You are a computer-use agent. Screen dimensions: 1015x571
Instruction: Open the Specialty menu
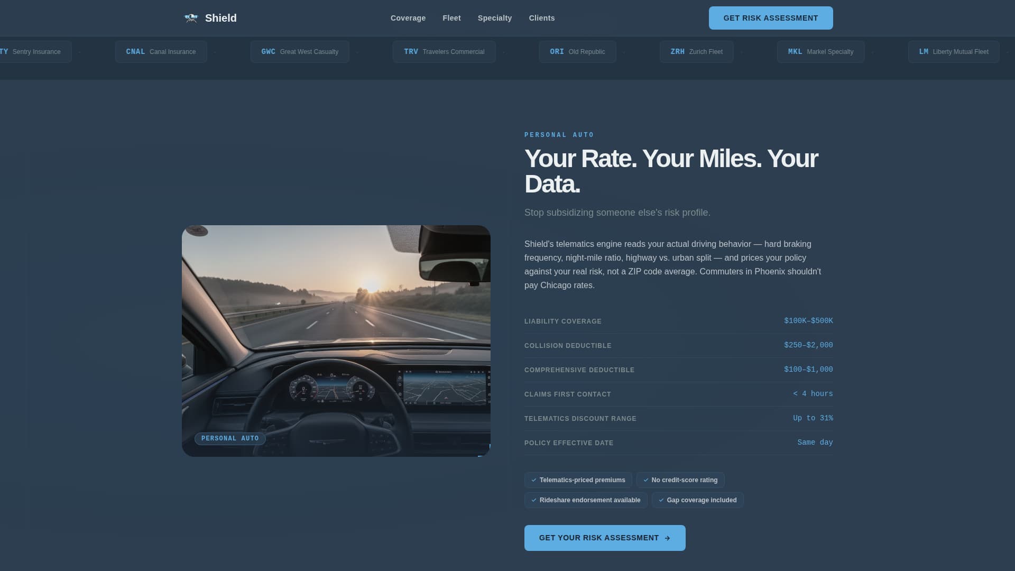click(x=494, y=17)
